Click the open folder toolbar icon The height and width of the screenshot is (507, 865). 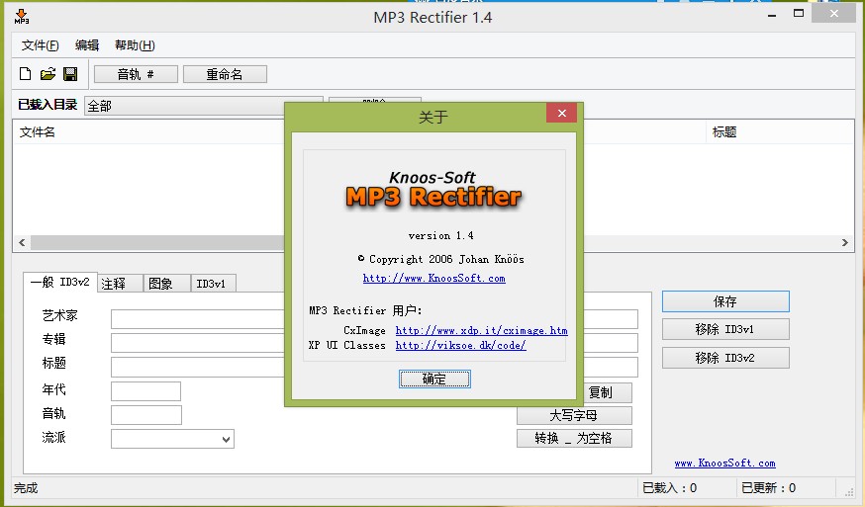tap(48, 74)
